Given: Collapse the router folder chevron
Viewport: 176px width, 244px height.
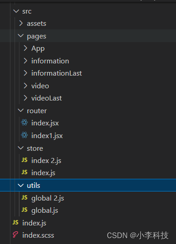Looking at the screenshot, I should 21,110.
